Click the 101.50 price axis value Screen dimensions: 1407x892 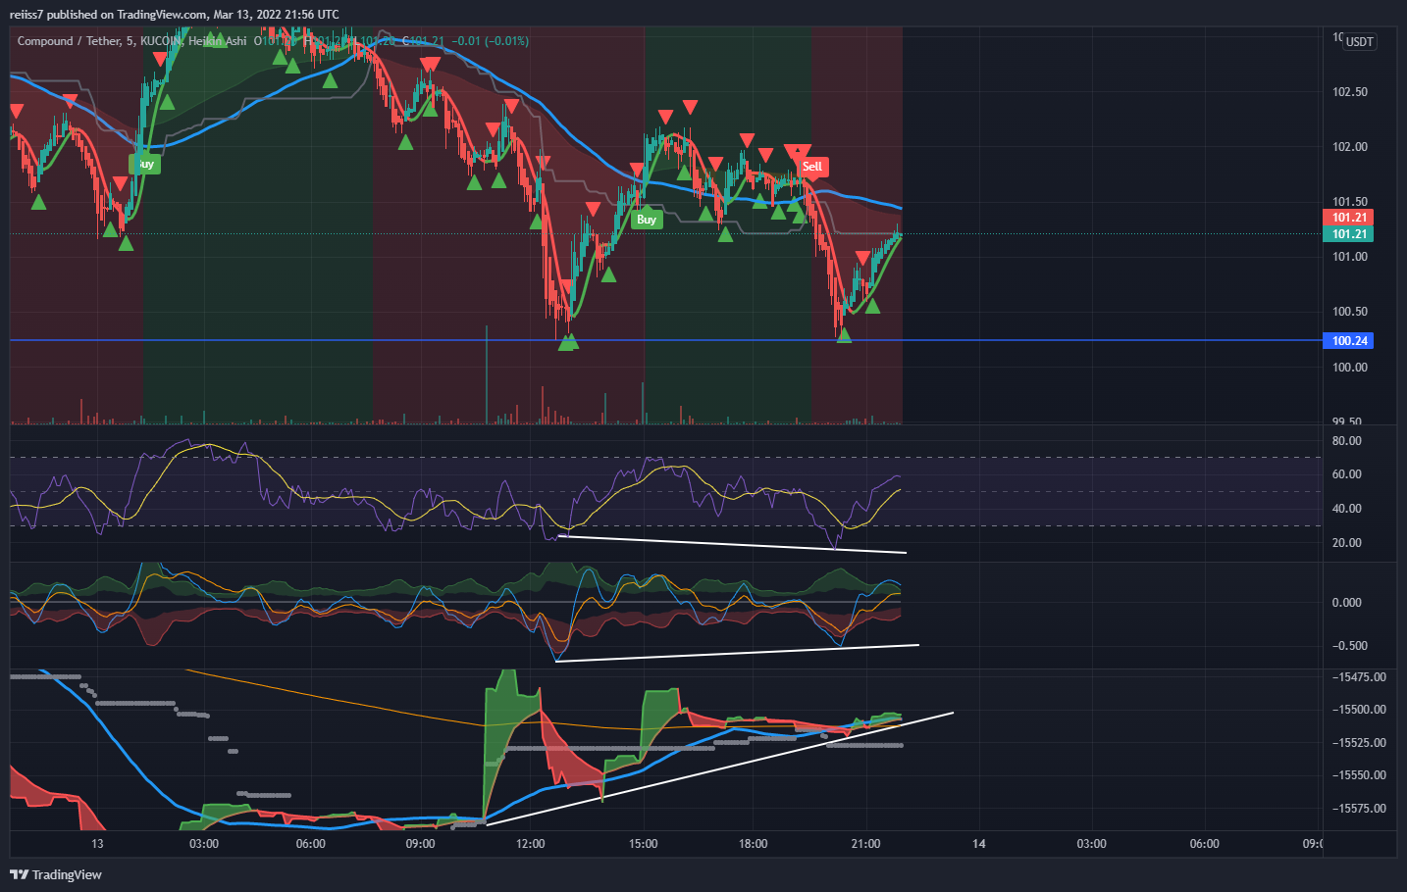point(1349,202)
